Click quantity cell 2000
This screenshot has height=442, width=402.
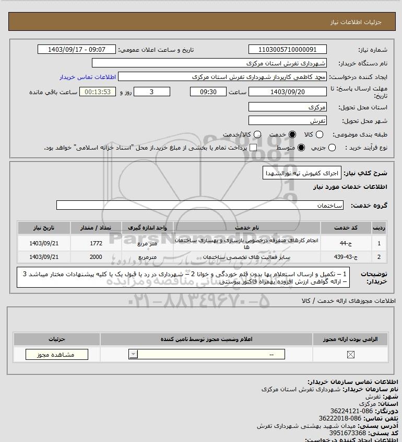point(96,257)
